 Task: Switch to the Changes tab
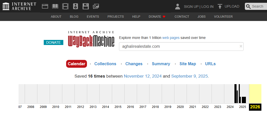click(134, 64)
